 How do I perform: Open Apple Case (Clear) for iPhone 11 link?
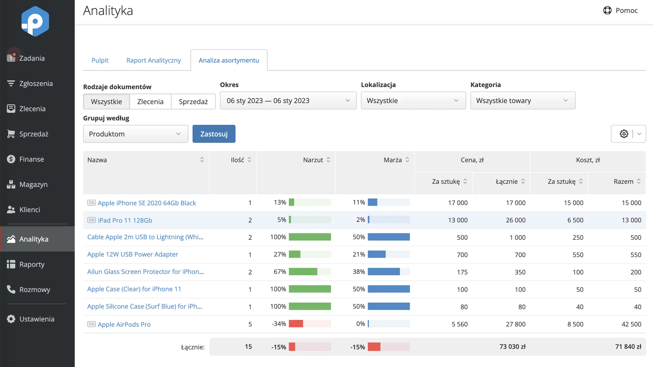coord(134,289)
